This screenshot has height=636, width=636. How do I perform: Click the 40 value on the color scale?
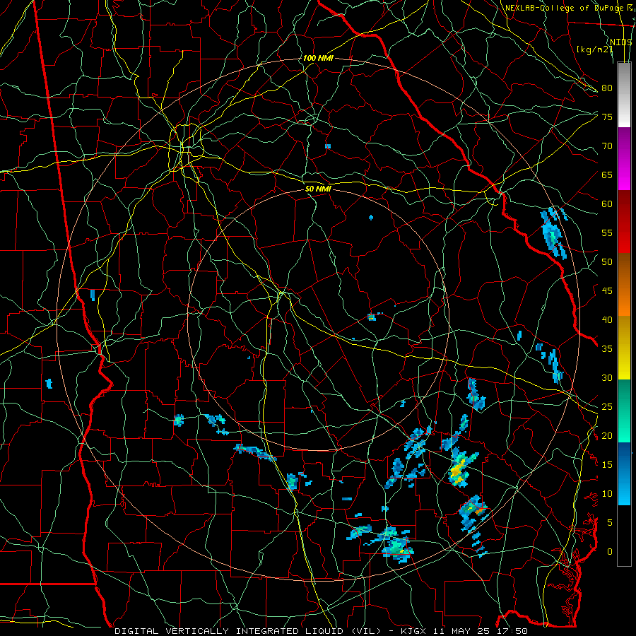pyautogui.click(x=607, y=319)
